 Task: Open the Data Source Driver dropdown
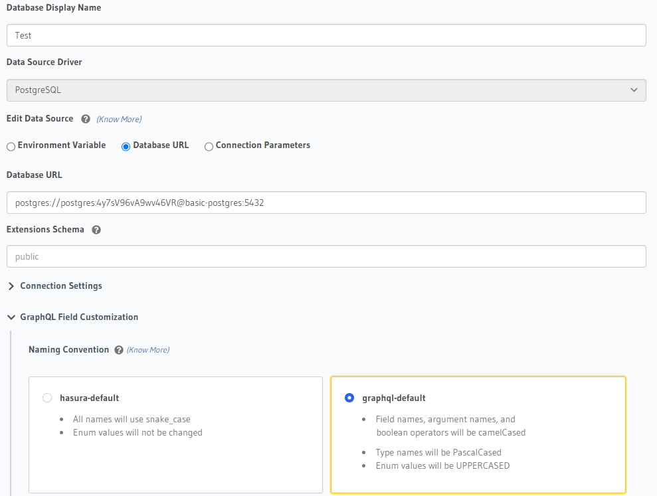(x=326, y=90)
